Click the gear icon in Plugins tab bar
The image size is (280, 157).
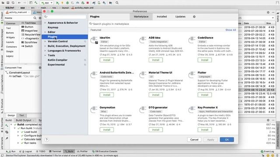194,17
